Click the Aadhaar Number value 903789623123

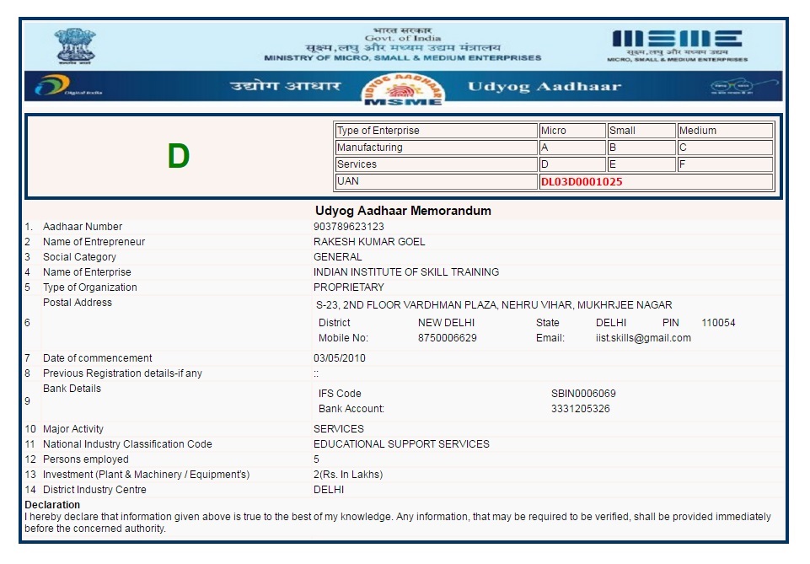[348, 227]
